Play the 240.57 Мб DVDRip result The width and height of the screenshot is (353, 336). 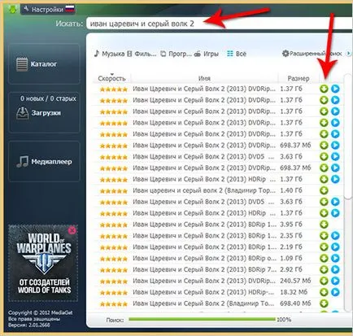click(335, 281)
